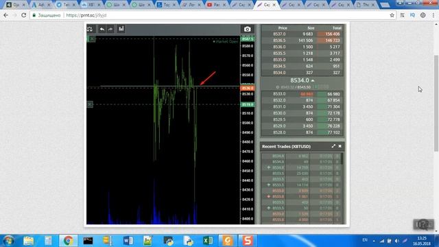Select the 8534.5 ask row
The image size is (439, 247).
click(302, 66)
